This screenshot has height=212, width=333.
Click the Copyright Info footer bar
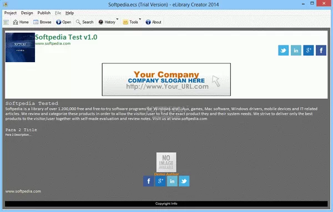(167, 204)
